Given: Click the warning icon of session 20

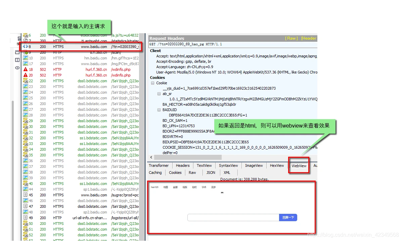Looking at the screenshot, I should tap(26, 75).
